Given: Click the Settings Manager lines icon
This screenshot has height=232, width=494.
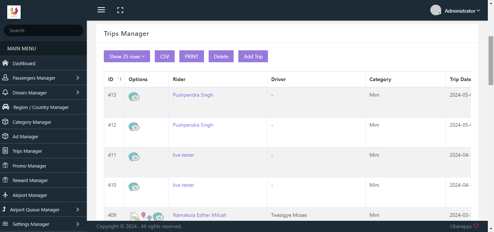Looking at the screenshot, I should [5, 224].
